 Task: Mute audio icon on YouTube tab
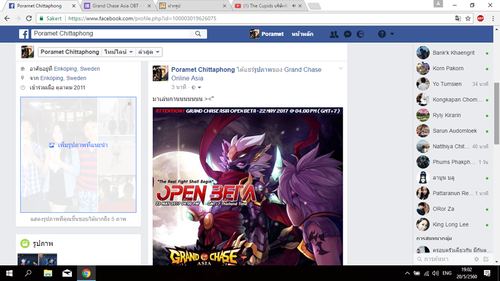pos(294,6)
